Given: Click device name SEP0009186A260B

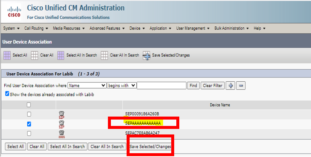Looking at the screenshot, I should (x=142, y=114).
